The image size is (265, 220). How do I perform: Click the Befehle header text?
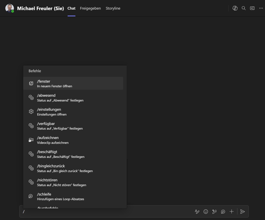(35, 71)
